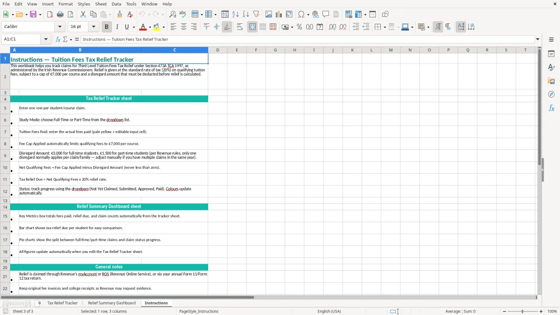Viewport: 560px width, 315px height.
Task: Toggle print preview
Action: click(x=70, y=14)
